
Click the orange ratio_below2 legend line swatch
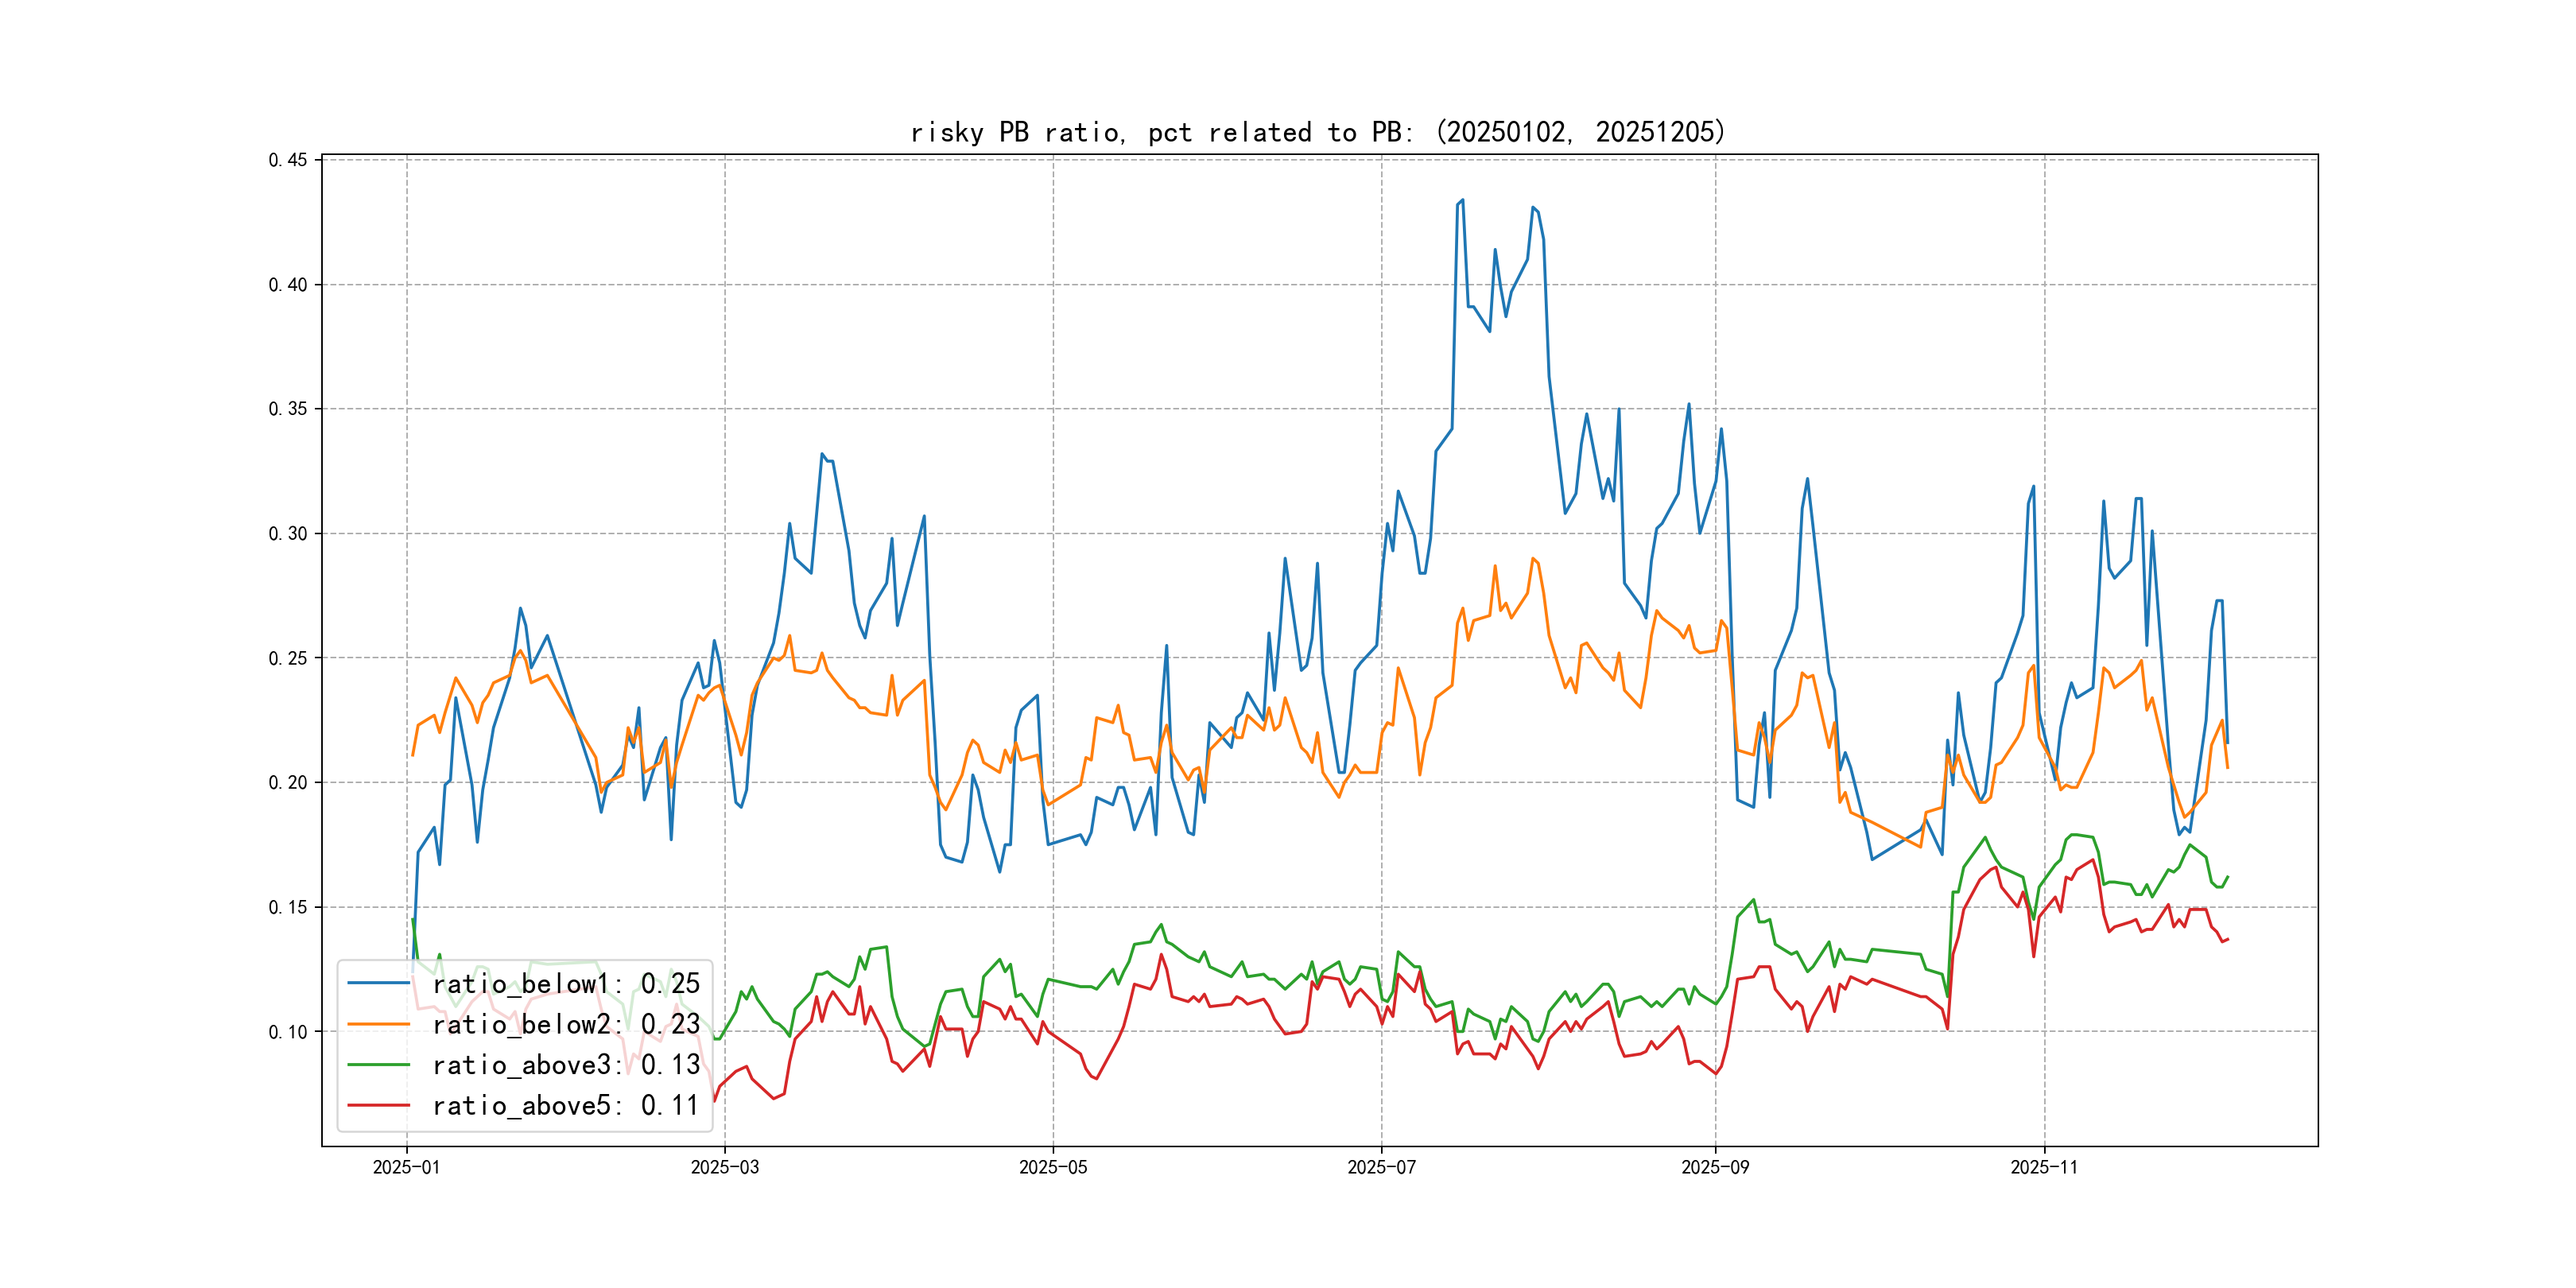[378, 1025]
